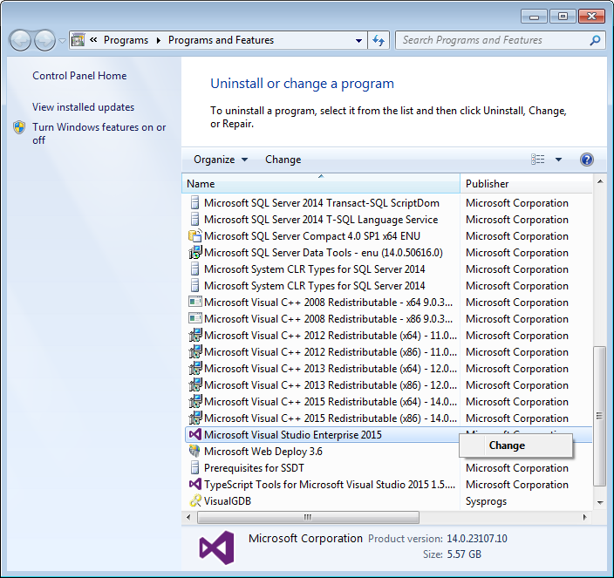
Task: Click the Forward navigation arrow
Action: click(x=45, y=40)
